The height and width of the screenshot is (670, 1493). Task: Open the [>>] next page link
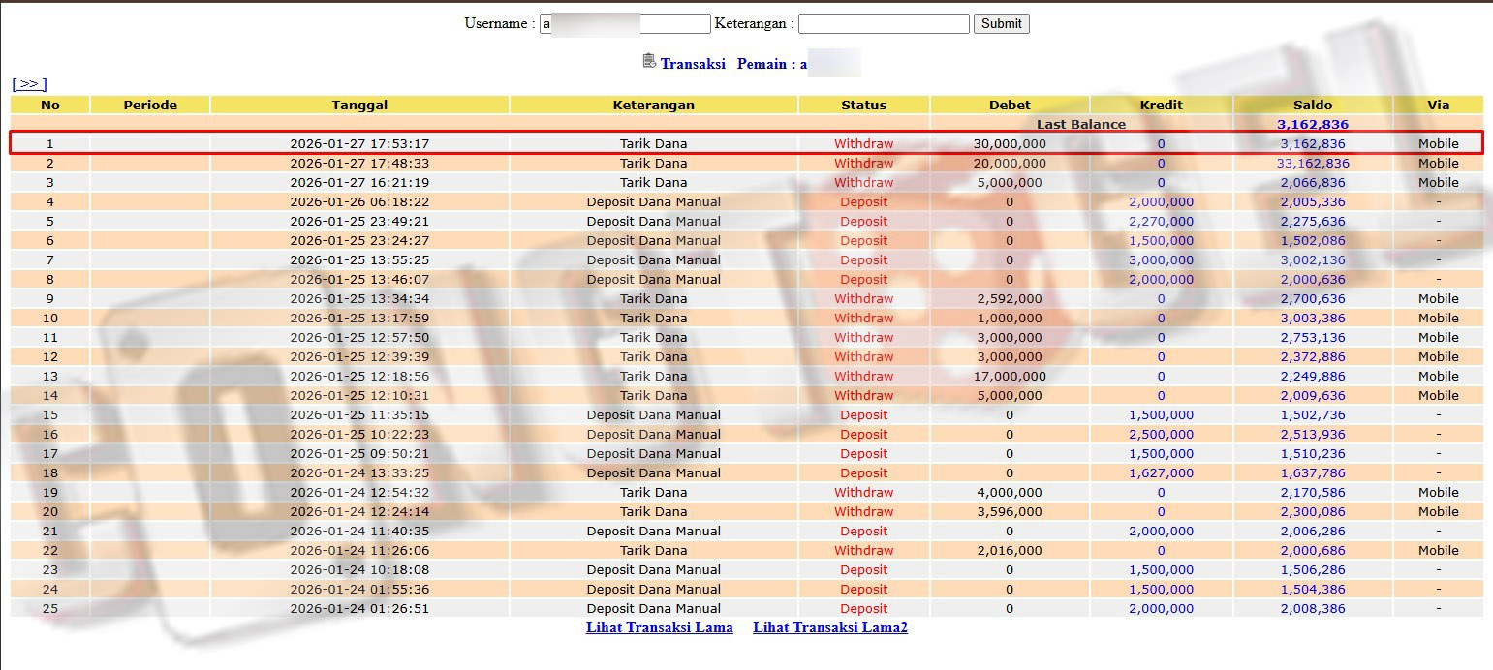[29, 84]
